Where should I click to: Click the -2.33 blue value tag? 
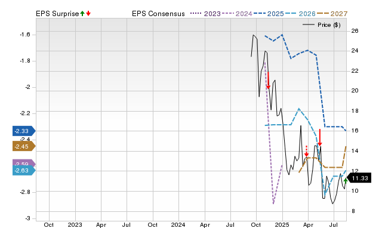click(24, 131)
